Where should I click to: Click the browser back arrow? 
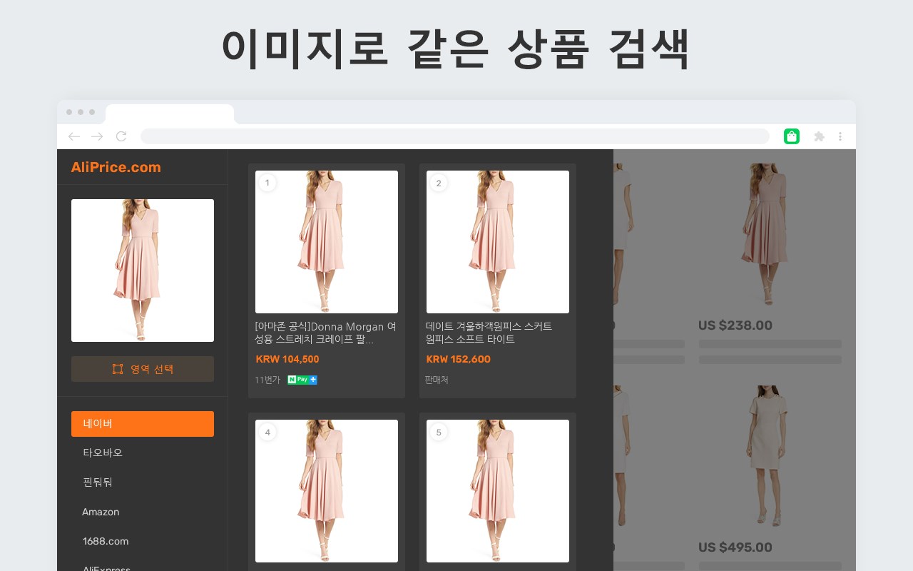coord(73,136)
